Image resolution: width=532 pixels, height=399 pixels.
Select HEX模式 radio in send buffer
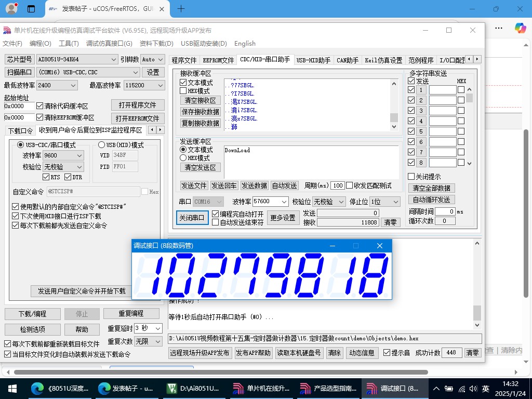pos(183,158)
